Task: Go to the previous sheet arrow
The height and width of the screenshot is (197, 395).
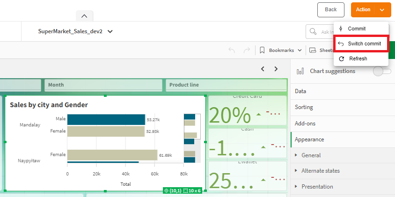Action: coord(263,69)
